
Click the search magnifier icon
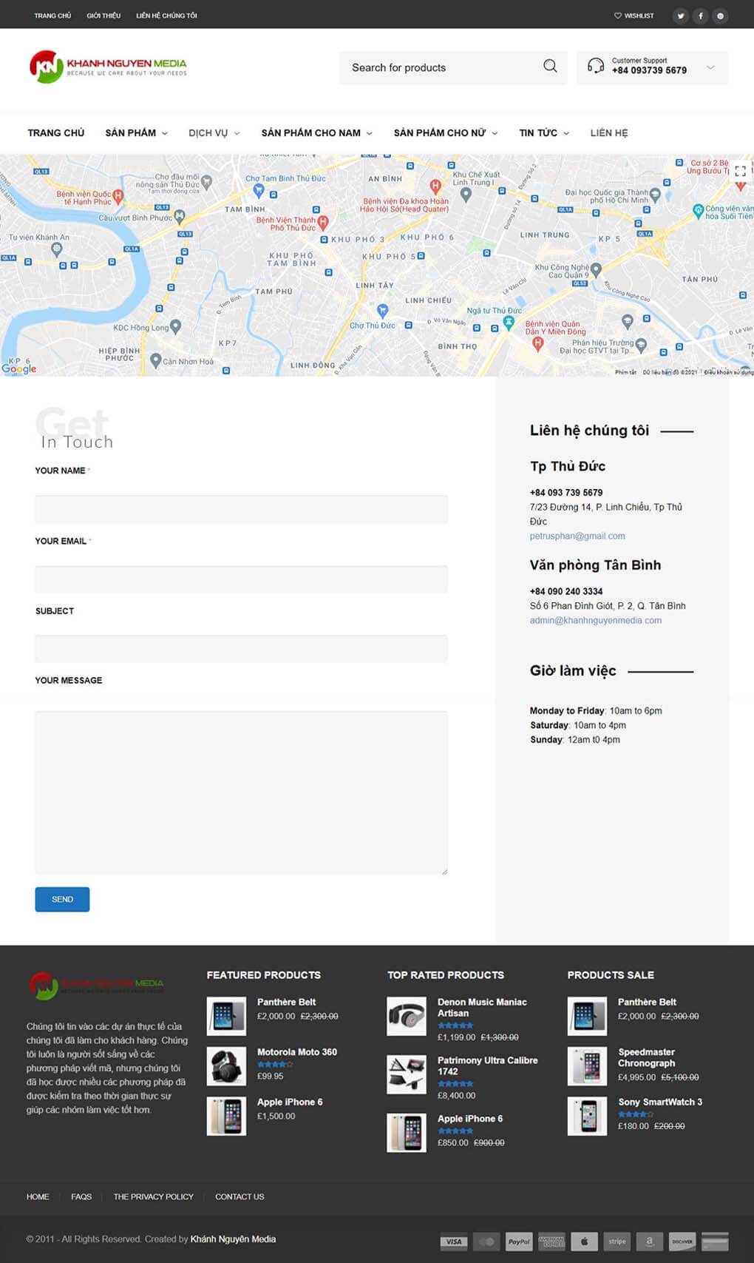pyautogui.click(x=550, y=67)
